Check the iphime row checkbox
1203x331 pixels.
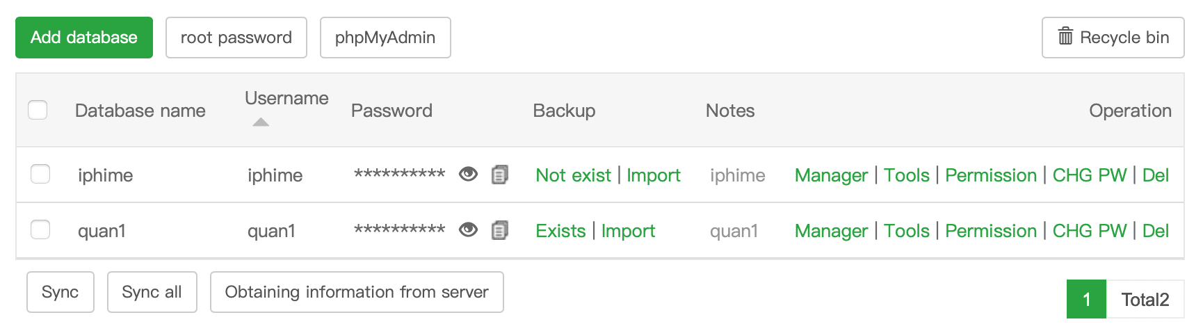point(40,174)
